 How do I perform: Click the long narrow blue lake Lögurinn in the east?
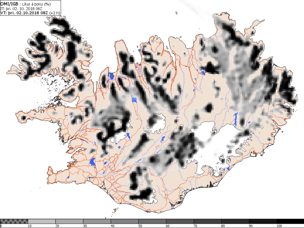click(x=236, y=119)
